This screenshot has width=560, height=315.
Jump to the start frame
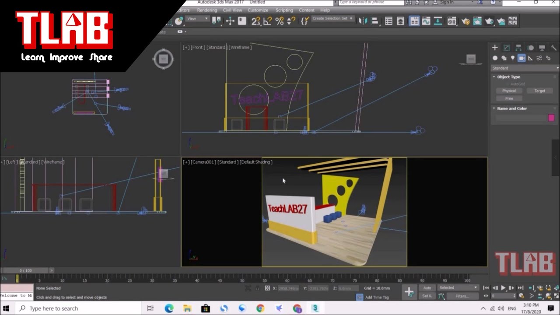coord(486,288)
